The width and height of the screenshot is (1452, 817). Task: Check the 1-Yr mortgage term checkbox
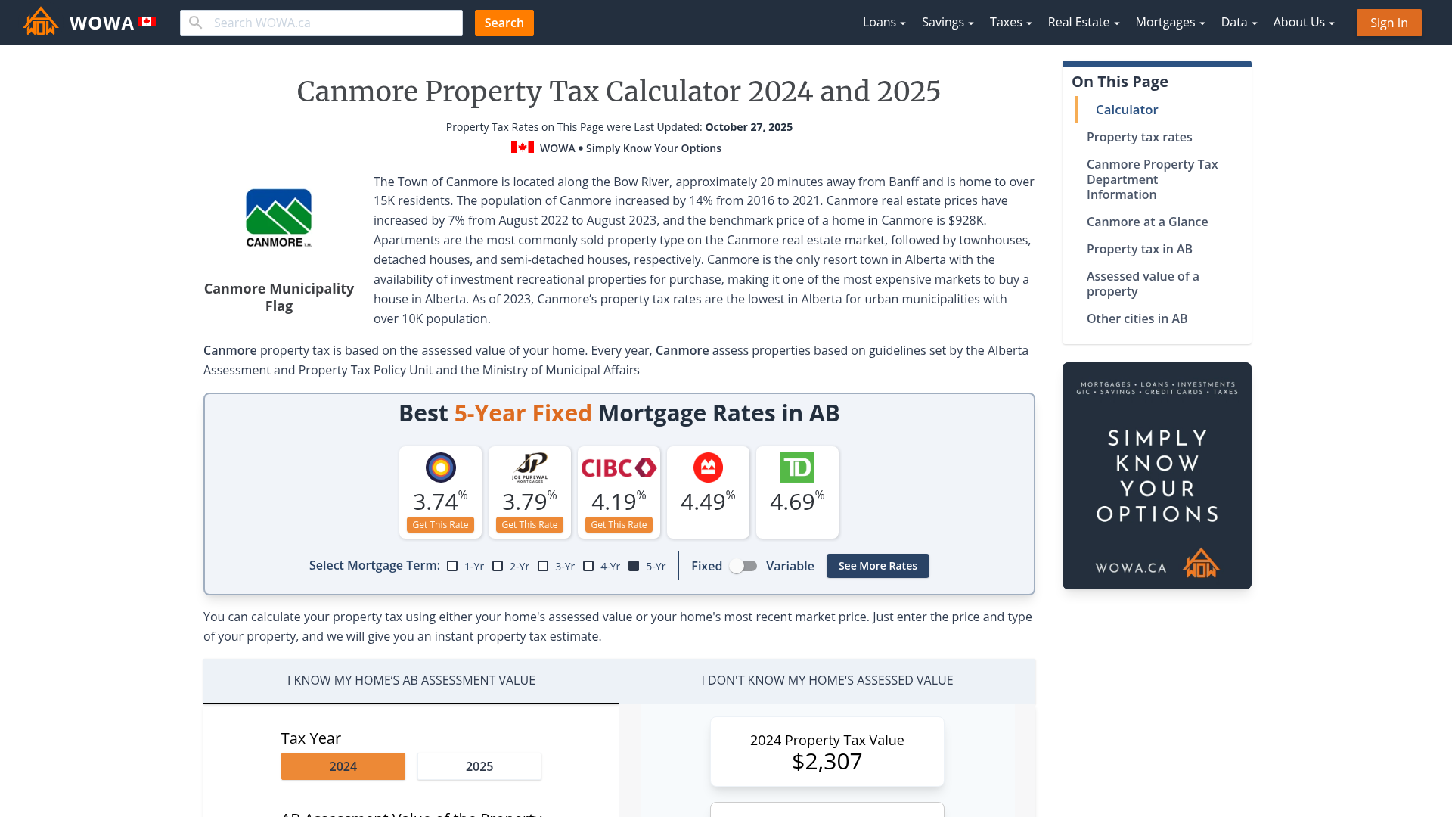tap(452, 566)
